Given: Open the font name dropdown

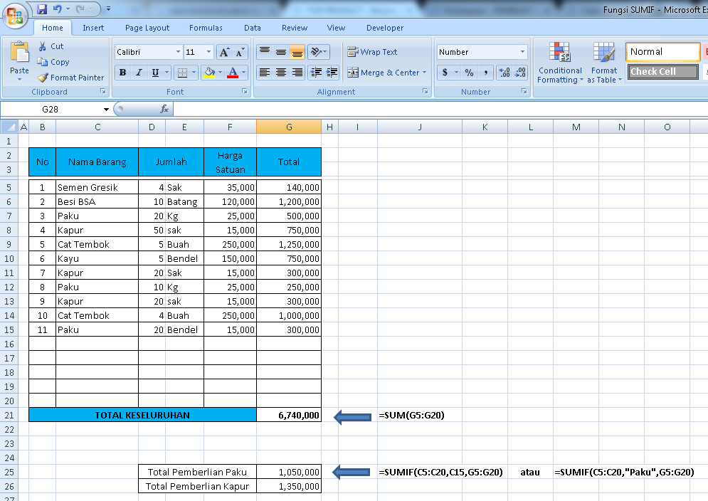Looking at the screenshot, I should tap(178, 52).
